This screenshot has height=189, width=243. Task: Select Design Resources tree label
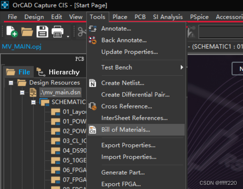pos(55,82)
